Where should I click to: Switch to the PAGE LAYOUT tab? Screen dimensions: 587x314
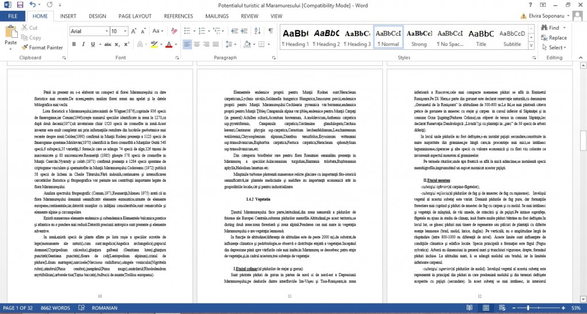135,16
